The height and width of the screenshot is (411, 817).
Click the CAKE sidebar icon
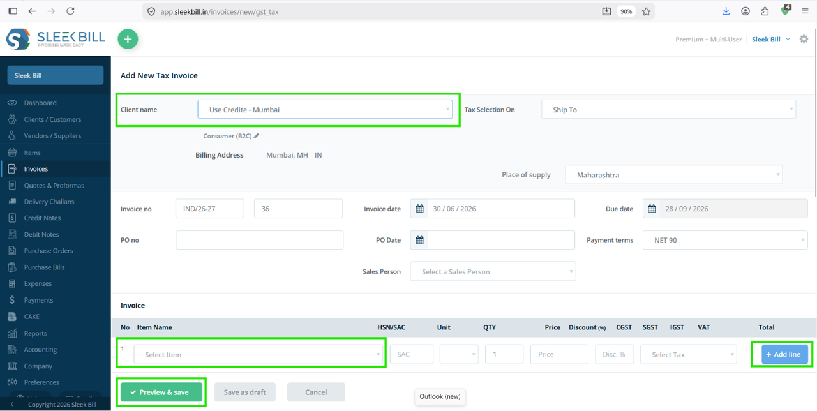(12, 317)
